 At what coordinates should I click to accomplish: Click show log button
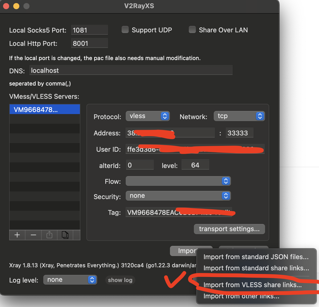(120, 280)
